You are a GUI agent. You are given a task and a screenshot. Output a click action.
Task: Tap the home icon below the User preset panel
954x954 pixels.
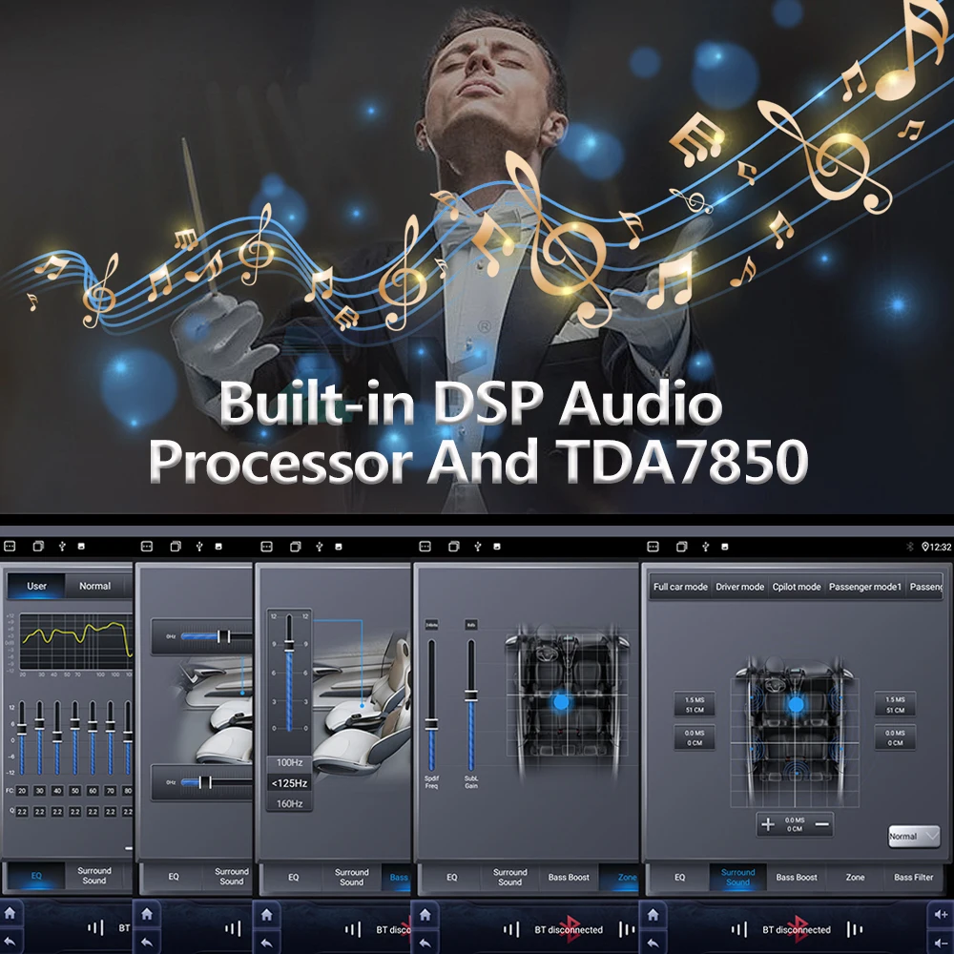pyautogui.click(x=9, y=914)
